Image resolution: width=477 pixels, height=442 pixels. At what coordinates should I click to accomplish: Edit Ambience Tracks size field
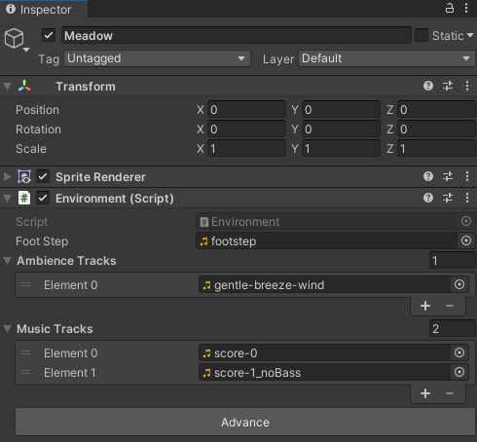coord(453,260)
